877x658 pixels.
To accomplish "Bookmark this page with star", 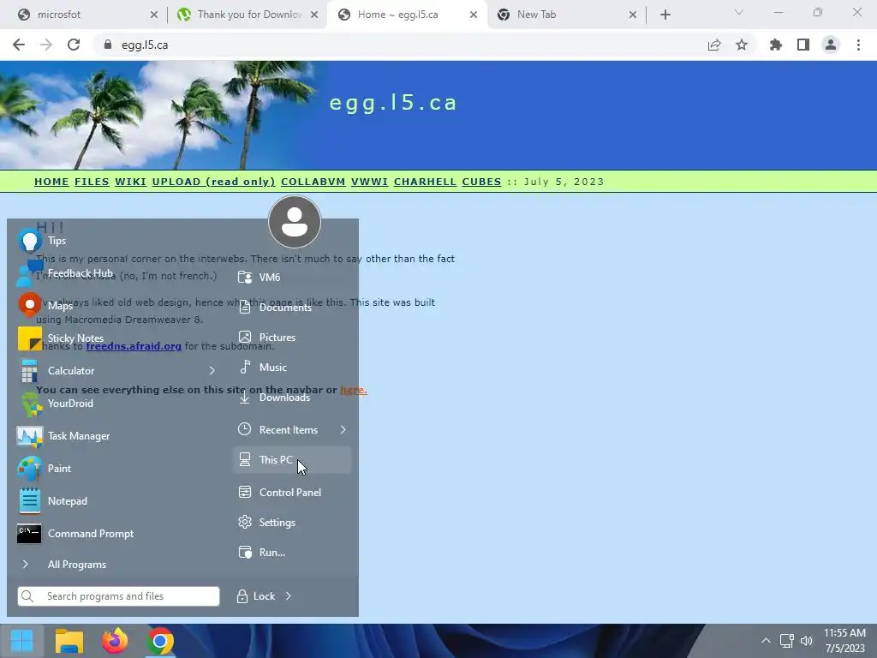I will pos(742,45).
